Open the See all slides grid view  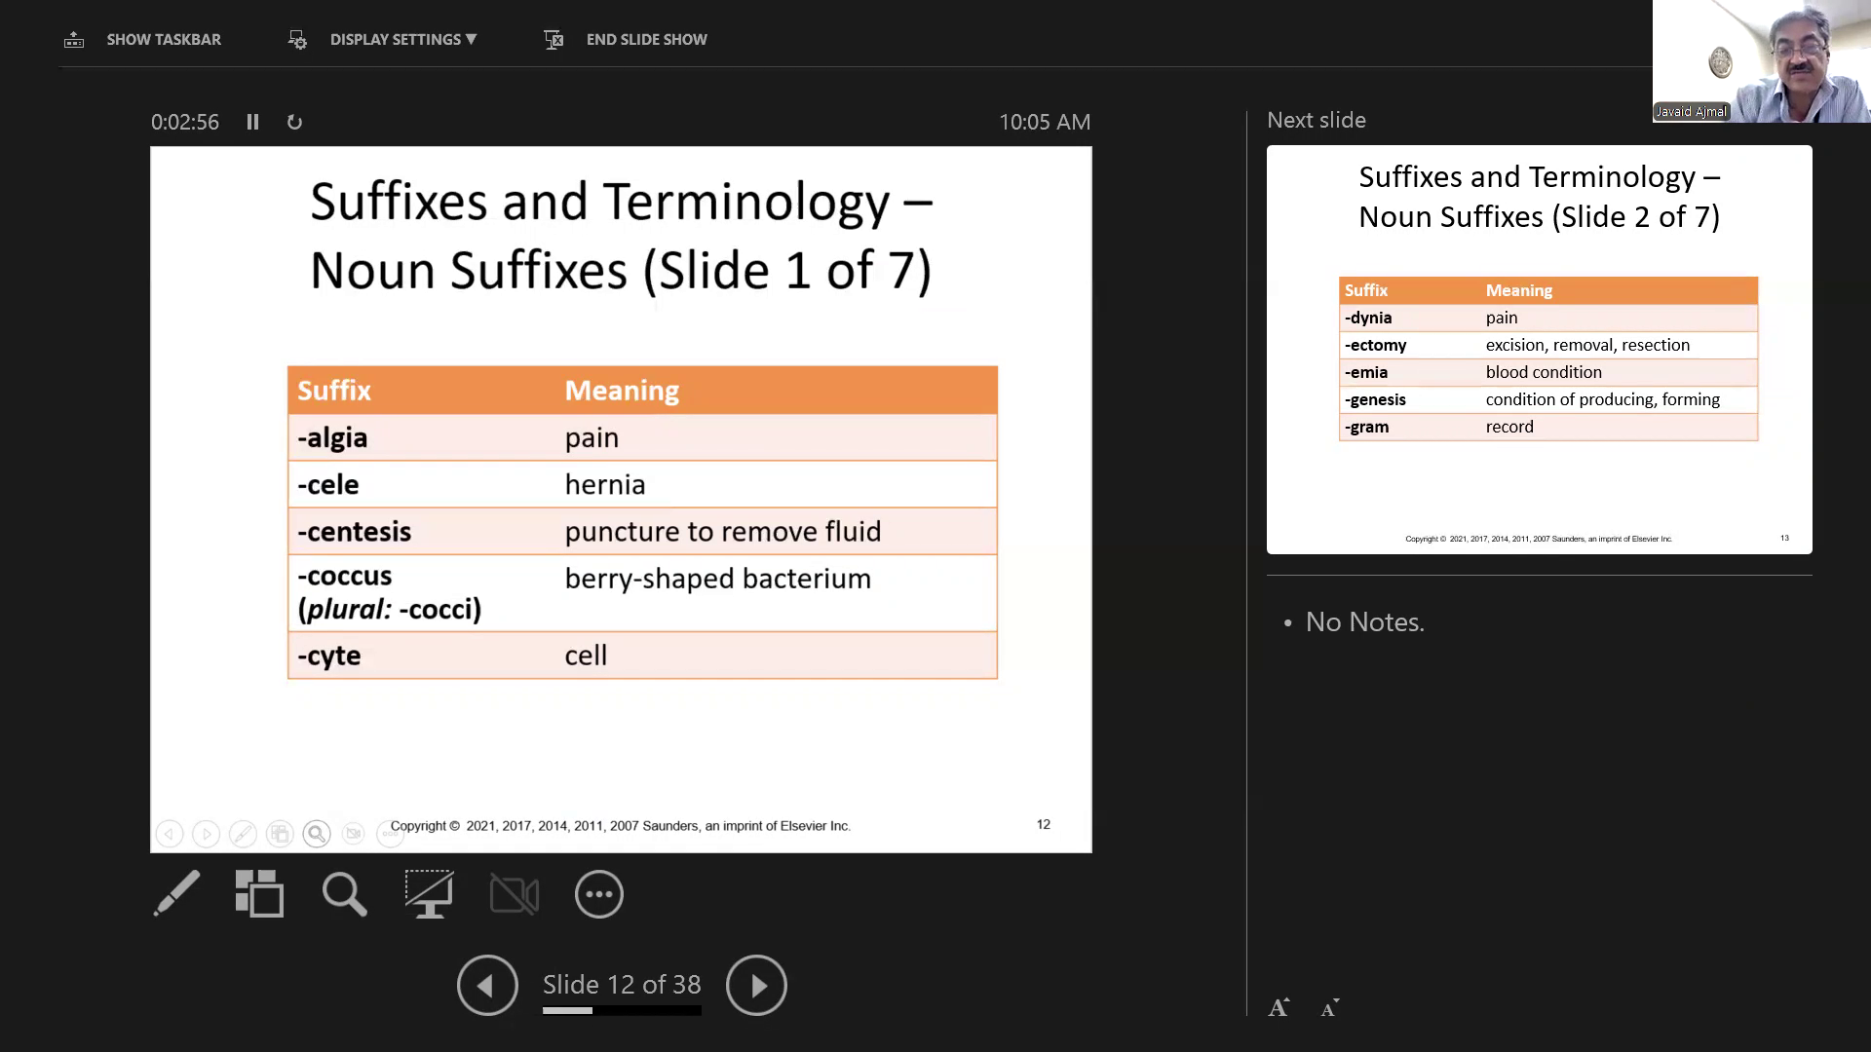[x=259, y=893]
